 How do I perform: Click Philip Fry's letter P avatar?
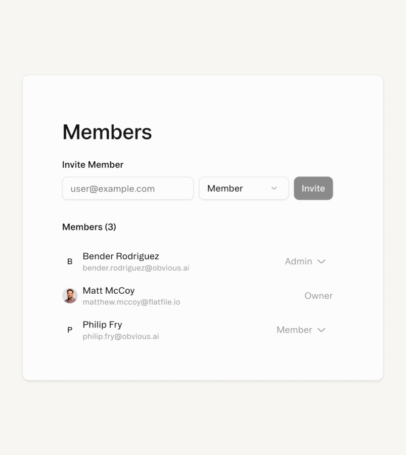pyautogui.click(x=70, y=330)
